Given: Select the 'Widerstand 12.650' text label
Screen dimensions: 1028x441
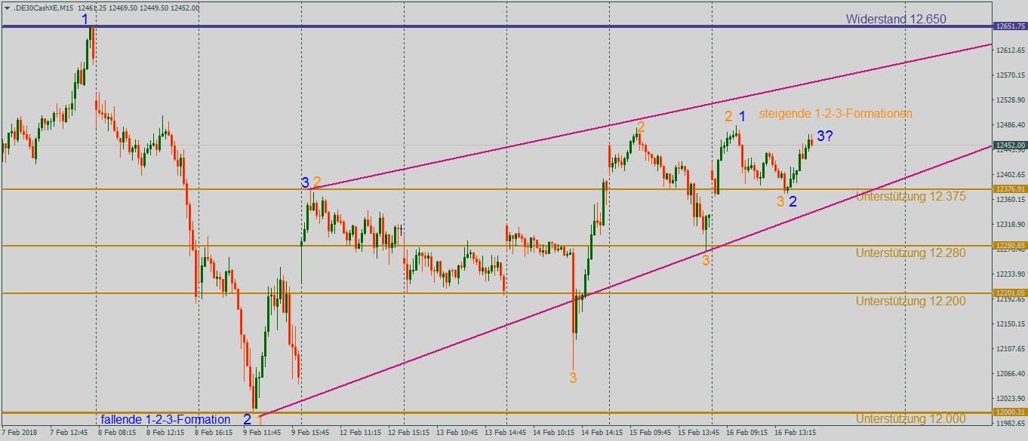Looking at the screenshot, I should pyautogui.click(x=896, y=19).
